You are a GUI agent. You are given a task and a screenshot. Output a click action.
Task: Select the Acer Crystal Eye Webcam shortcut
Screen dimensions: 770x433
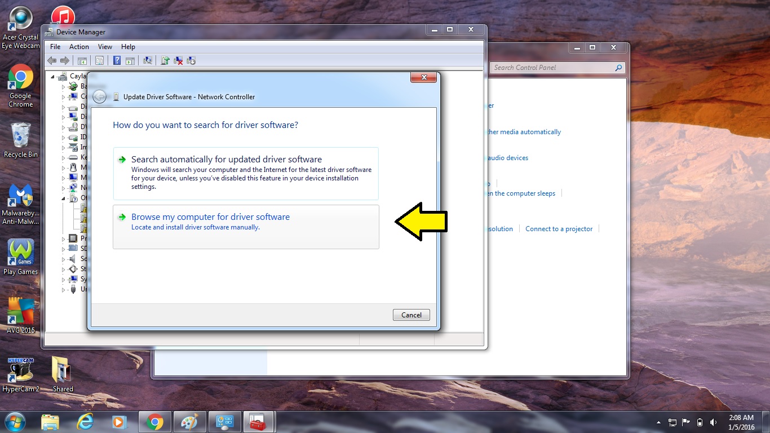pyautogui.click(x=21, y=28)
